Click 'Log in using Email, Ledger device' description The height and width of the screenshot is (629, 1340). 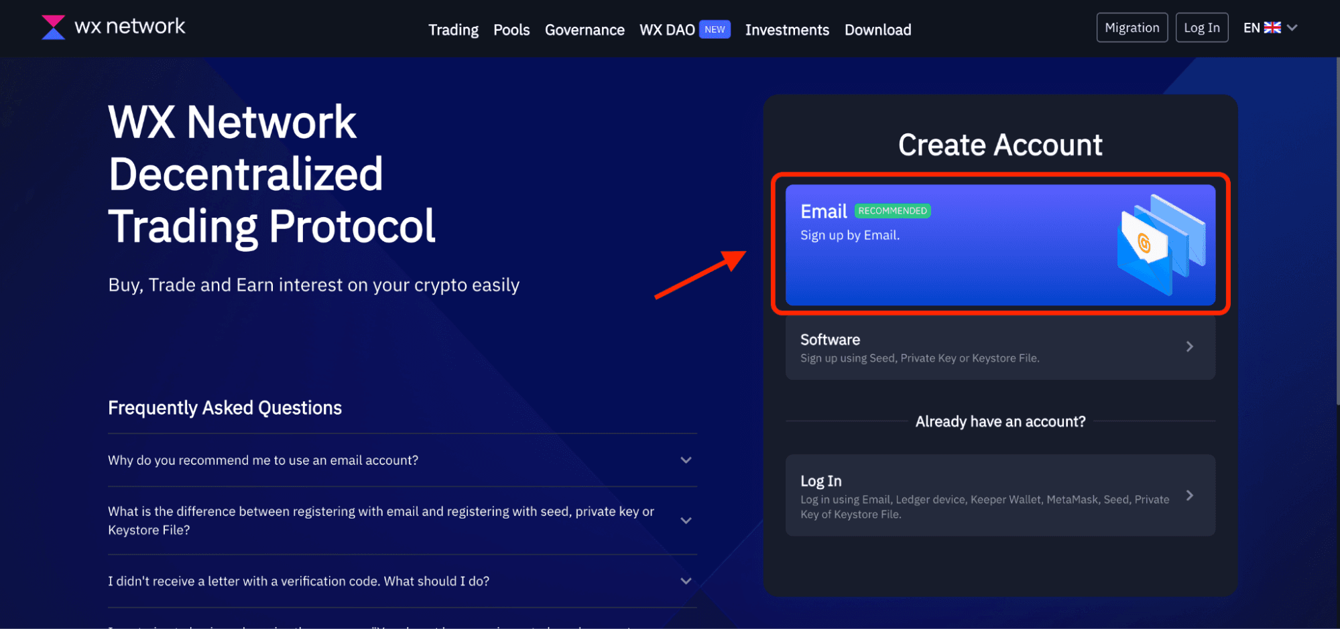point(985,507)
